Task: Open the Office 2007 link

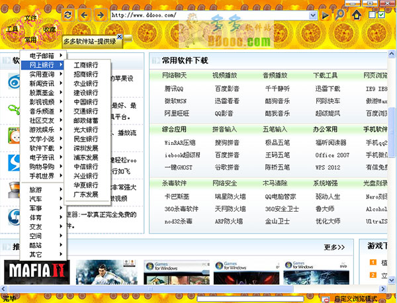Action: tap(332, 155)
